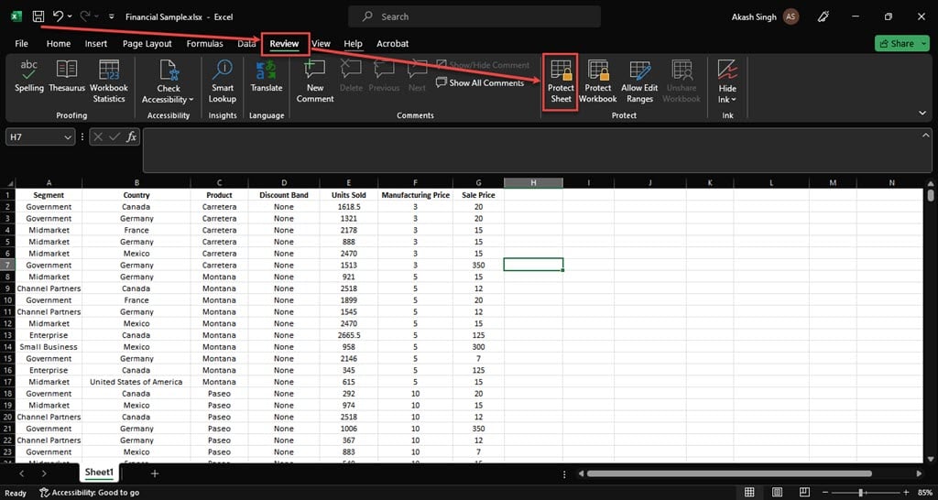Open Allow Edit Ranges
This screenshot has height=500, width=938.
[x=639, y=82]
